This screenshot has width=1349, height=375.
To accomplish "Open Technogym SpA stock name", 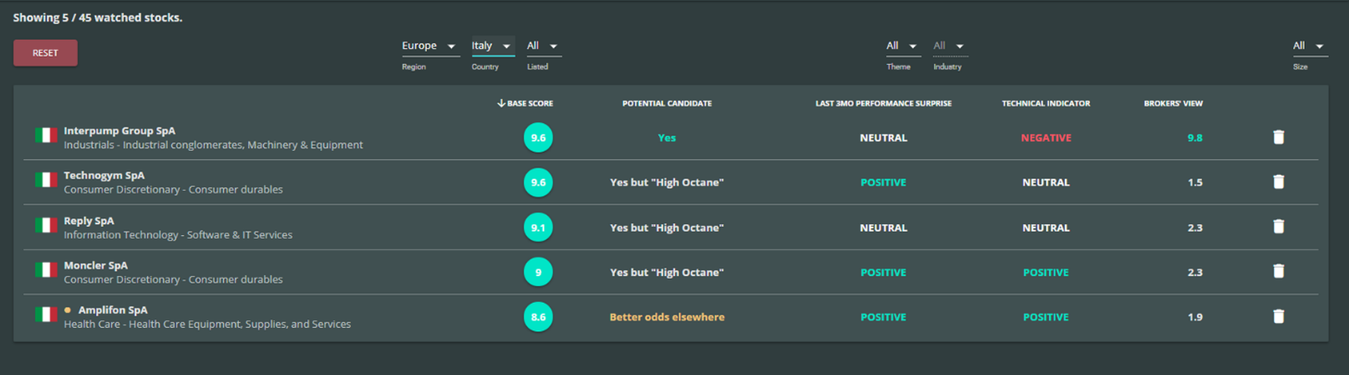I will click(x=105, y=175).
